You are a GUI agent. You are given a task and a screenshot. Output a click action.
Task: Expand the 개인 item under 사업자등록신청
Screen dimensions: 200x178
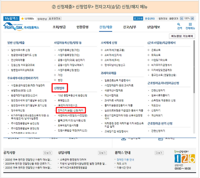(x=60, y=75)
